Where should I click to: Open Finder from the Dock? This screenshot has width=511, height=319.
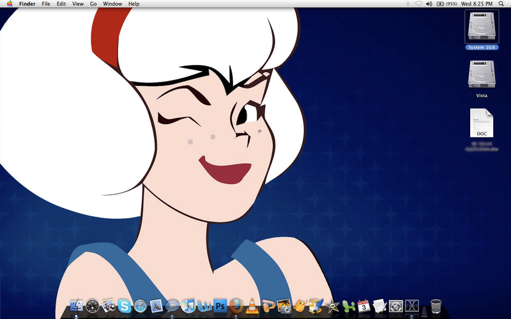tap(77, 306)
